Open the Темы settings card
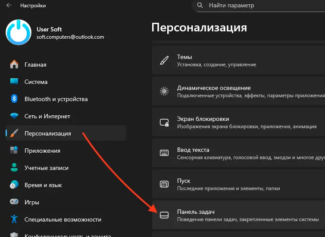 (239, 60)
